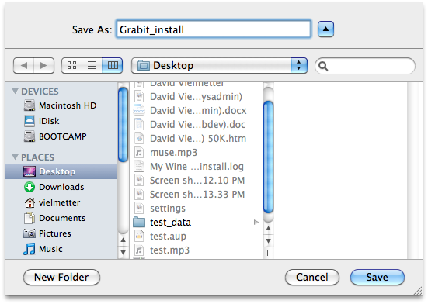The image size is (428, 304).
Task: Switch to list view mode
Action: (92, 65)
